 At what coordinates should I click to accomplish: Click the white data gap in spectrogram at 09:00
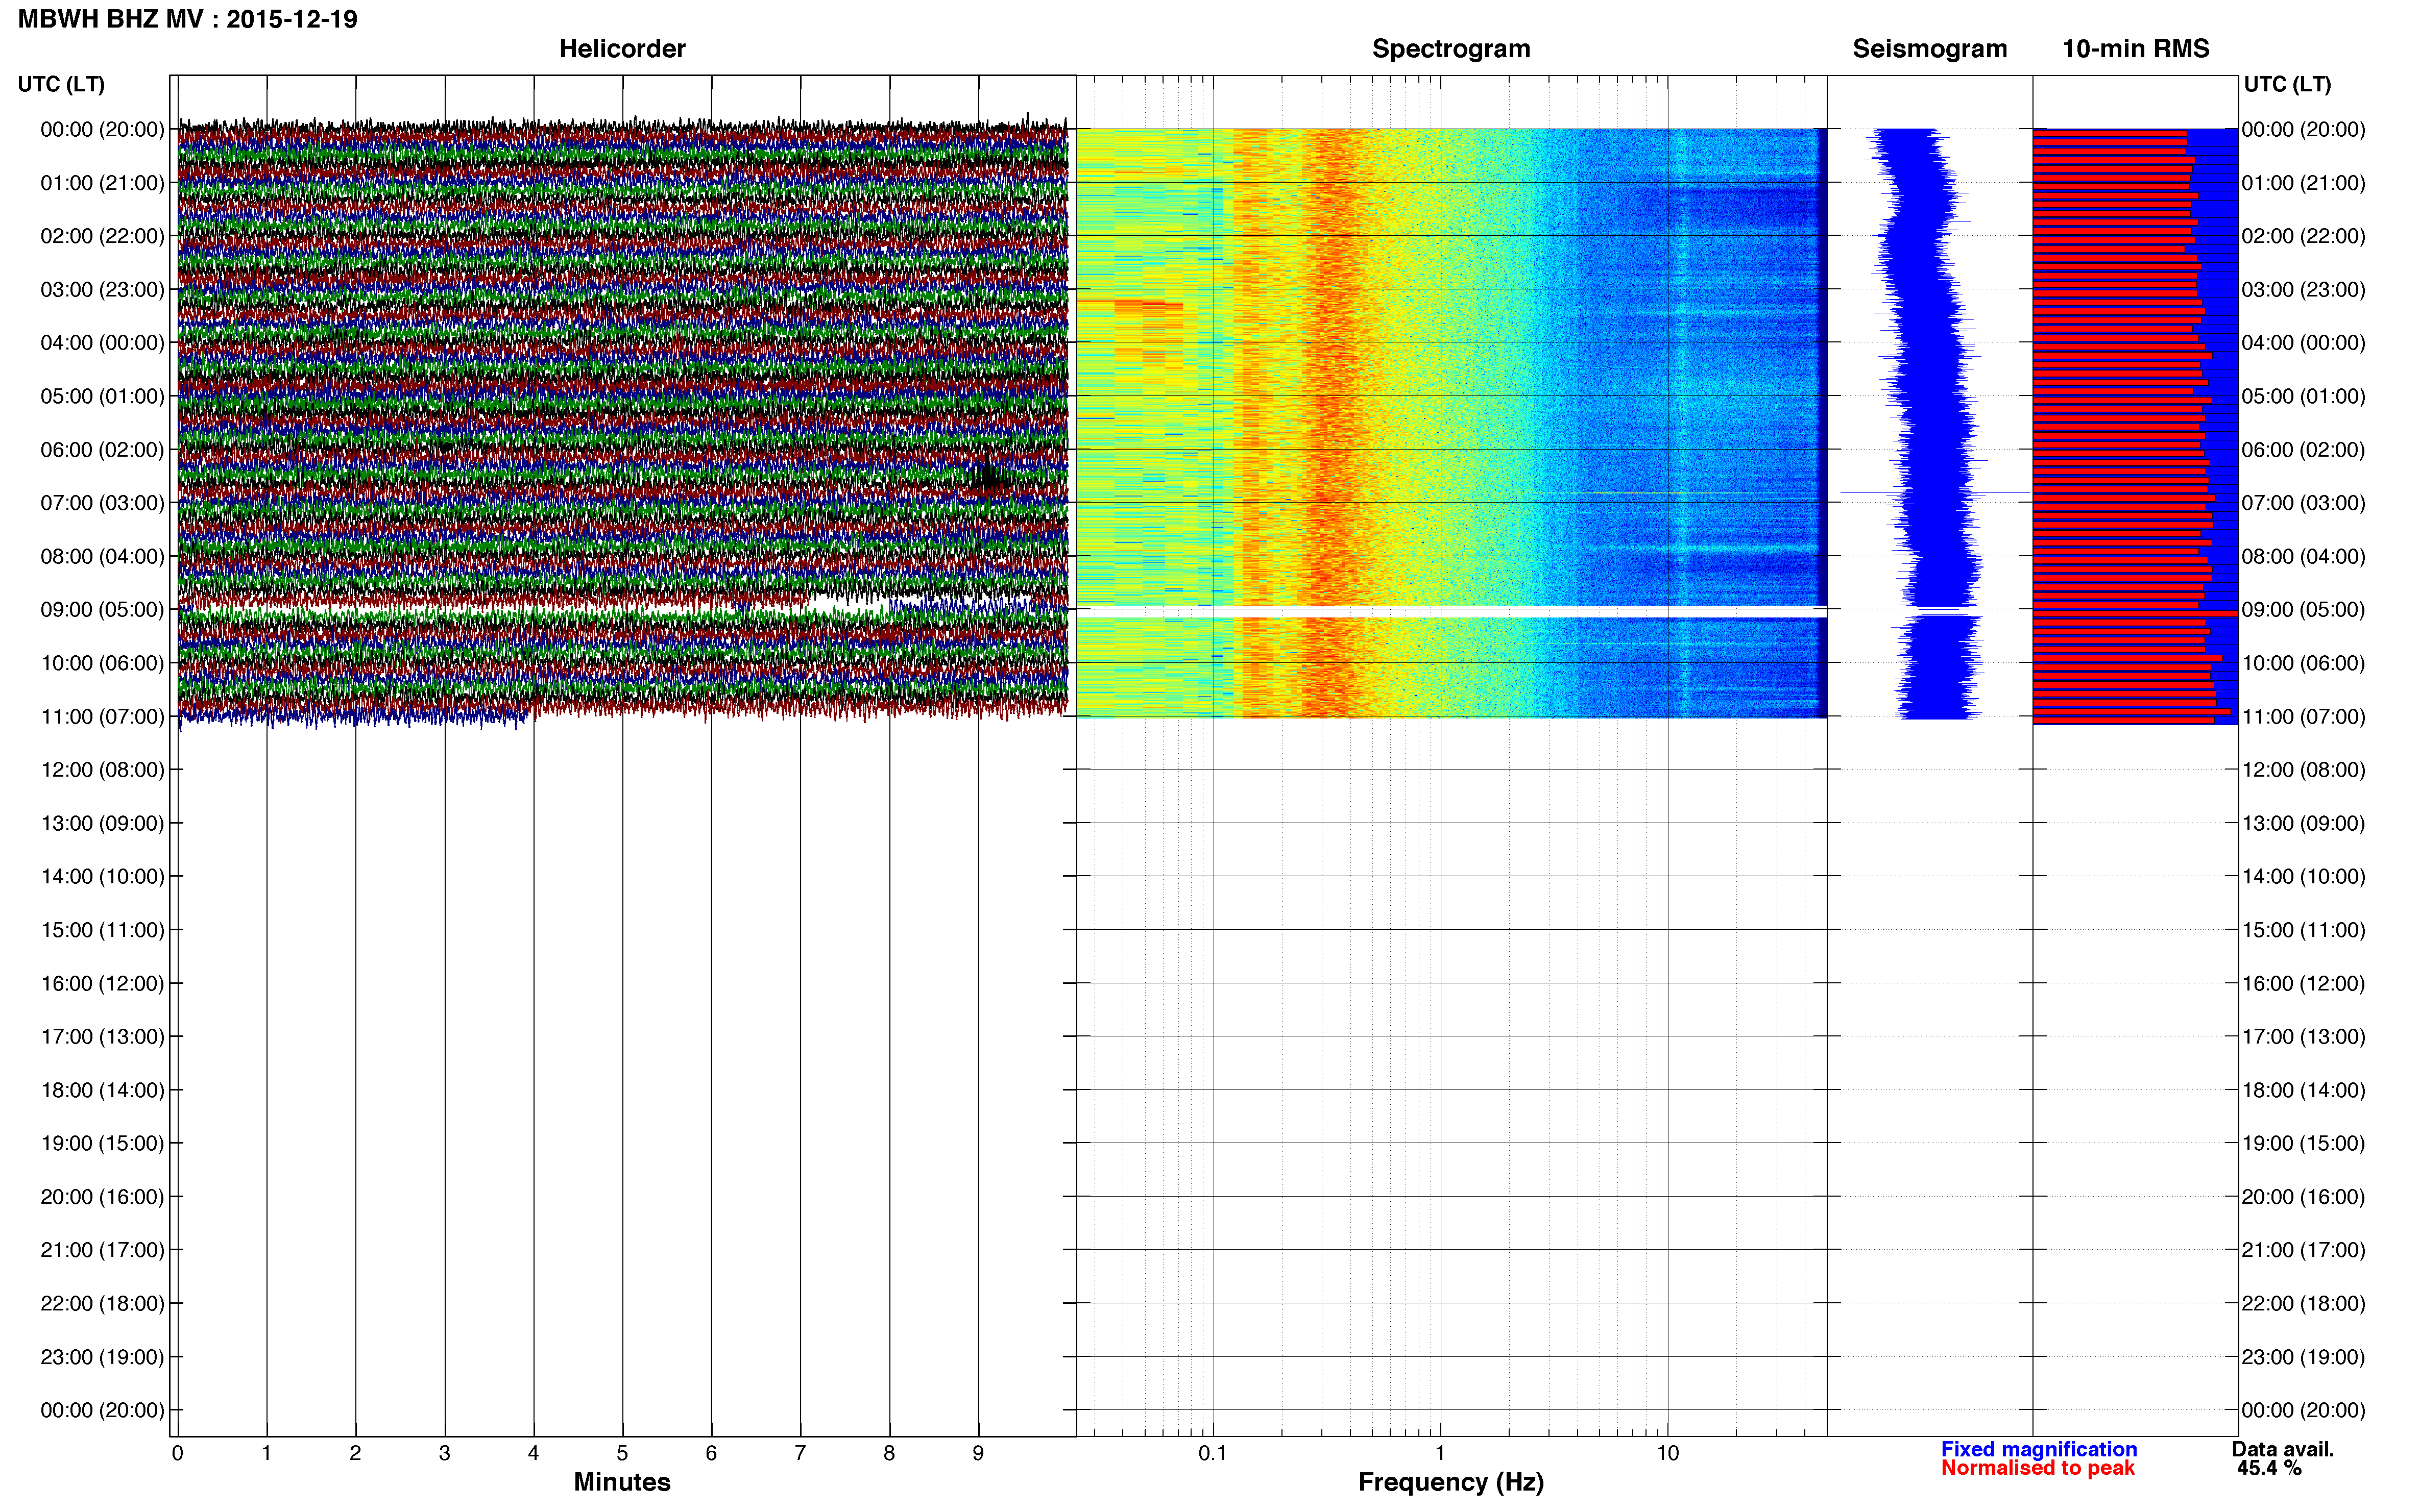point(1451,612)
